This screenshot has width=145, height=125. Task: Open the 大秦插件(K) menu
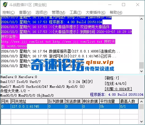tap(95, 12)
